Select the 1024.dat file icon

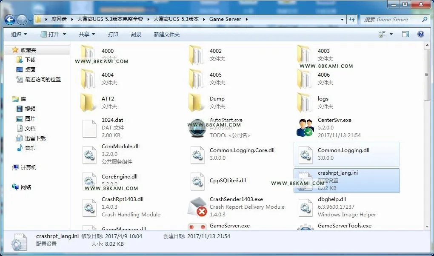pyautogui.click(x=89, y=128)
